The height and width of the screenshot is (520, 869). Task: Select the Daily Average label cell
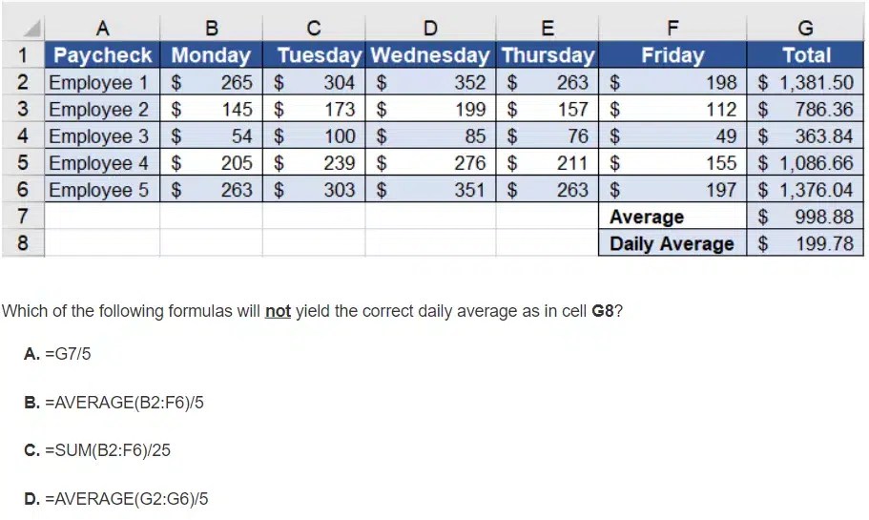[672, 243]
